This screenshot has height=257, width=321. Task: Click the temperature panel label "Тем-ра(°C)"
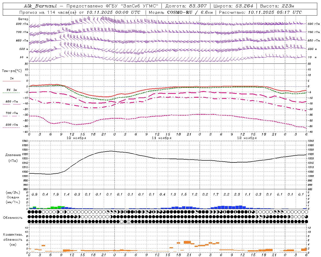pos(12,71)
